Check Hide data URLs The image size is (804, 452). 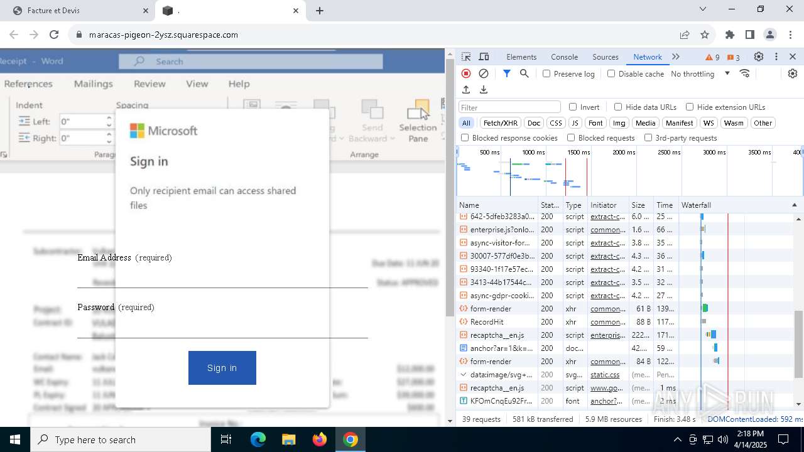(618, 107)
